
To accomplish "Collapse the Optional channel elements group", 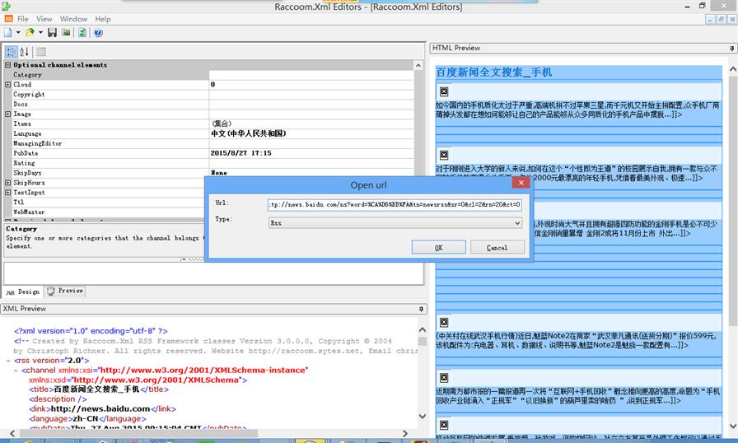I will coord(8,65).
